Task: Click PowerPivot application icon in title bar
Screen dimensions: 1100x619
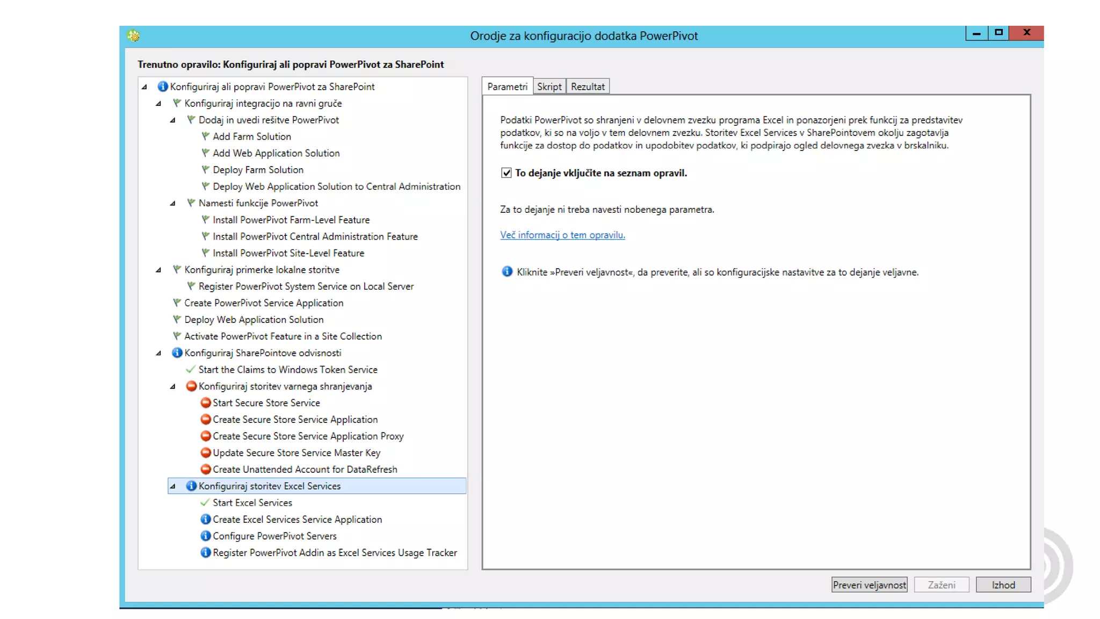Action: (x=133, y=35)
